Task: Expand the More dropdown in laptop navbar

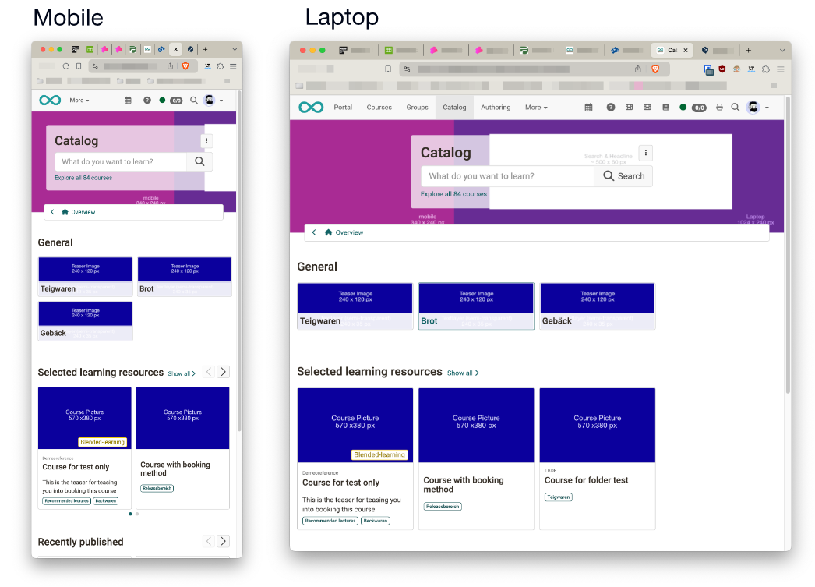Action: coord(536,108)
